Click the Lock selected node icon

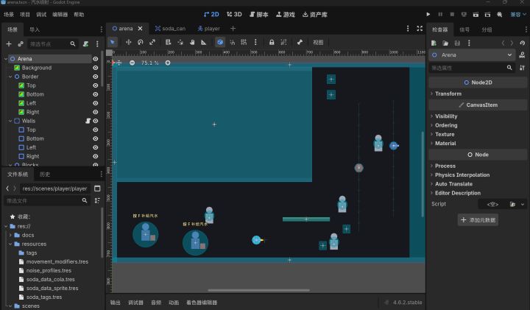pos(272,42)
